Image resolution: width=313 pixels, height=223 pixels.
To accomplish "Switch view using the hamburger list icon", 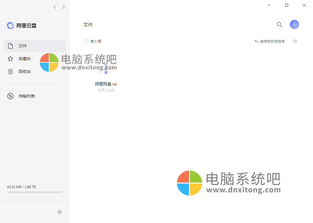I will coord(295,41).
